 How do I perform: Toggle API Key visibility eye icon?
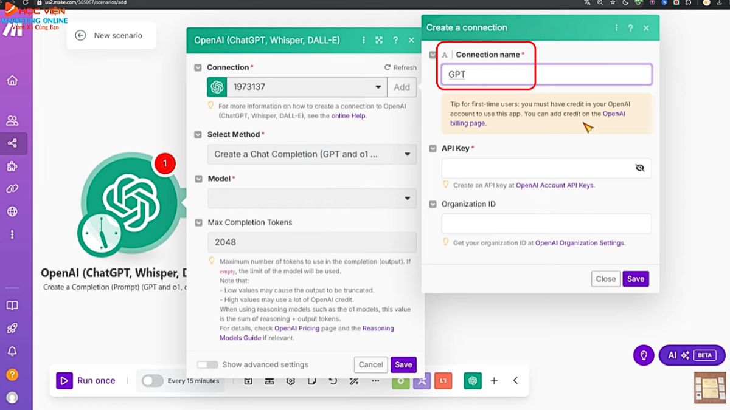[639, 168]
